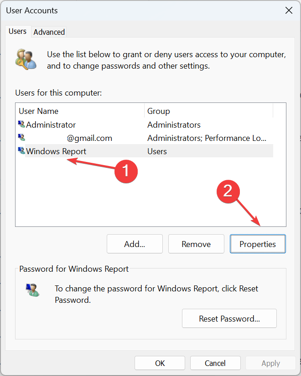Apply the current settings
301x376 pixels.
click(x=270, y=363)
